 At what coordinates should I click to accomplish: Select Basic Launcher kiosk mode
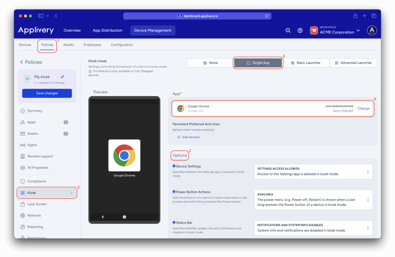(306, 63)
